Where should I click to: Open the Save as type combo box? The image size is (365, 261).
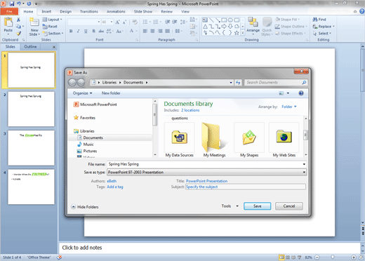pyautogui.click(x=207, y=173)
